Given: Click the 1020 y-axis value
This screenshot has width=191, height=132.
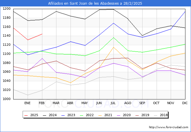Looking at the screenshot, I should [6, 90].
